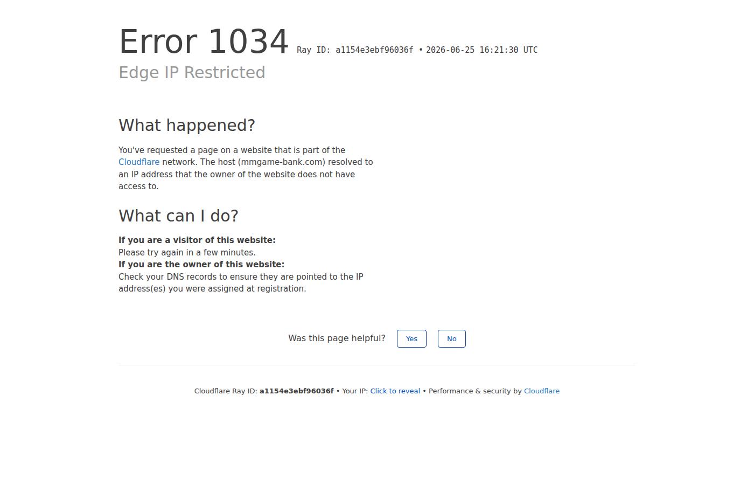Click the bold owner of this website line
The width and height of the screenshot is (754, 485).
pos(201,265)
